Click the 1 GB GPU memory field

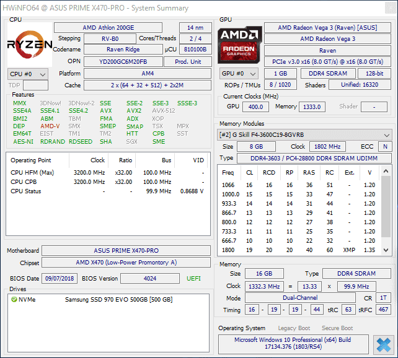(280, 74)
